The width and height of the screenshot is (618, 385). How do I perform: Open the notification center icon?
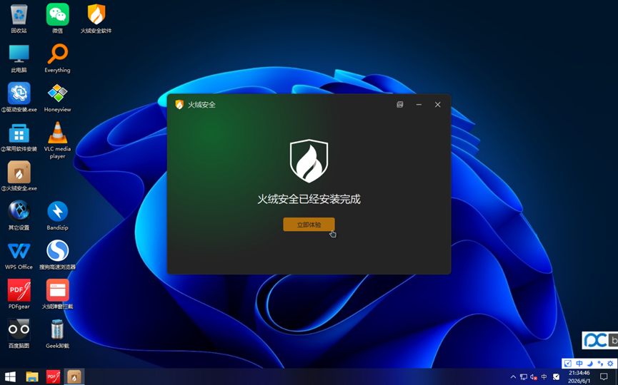pos(604,376)
